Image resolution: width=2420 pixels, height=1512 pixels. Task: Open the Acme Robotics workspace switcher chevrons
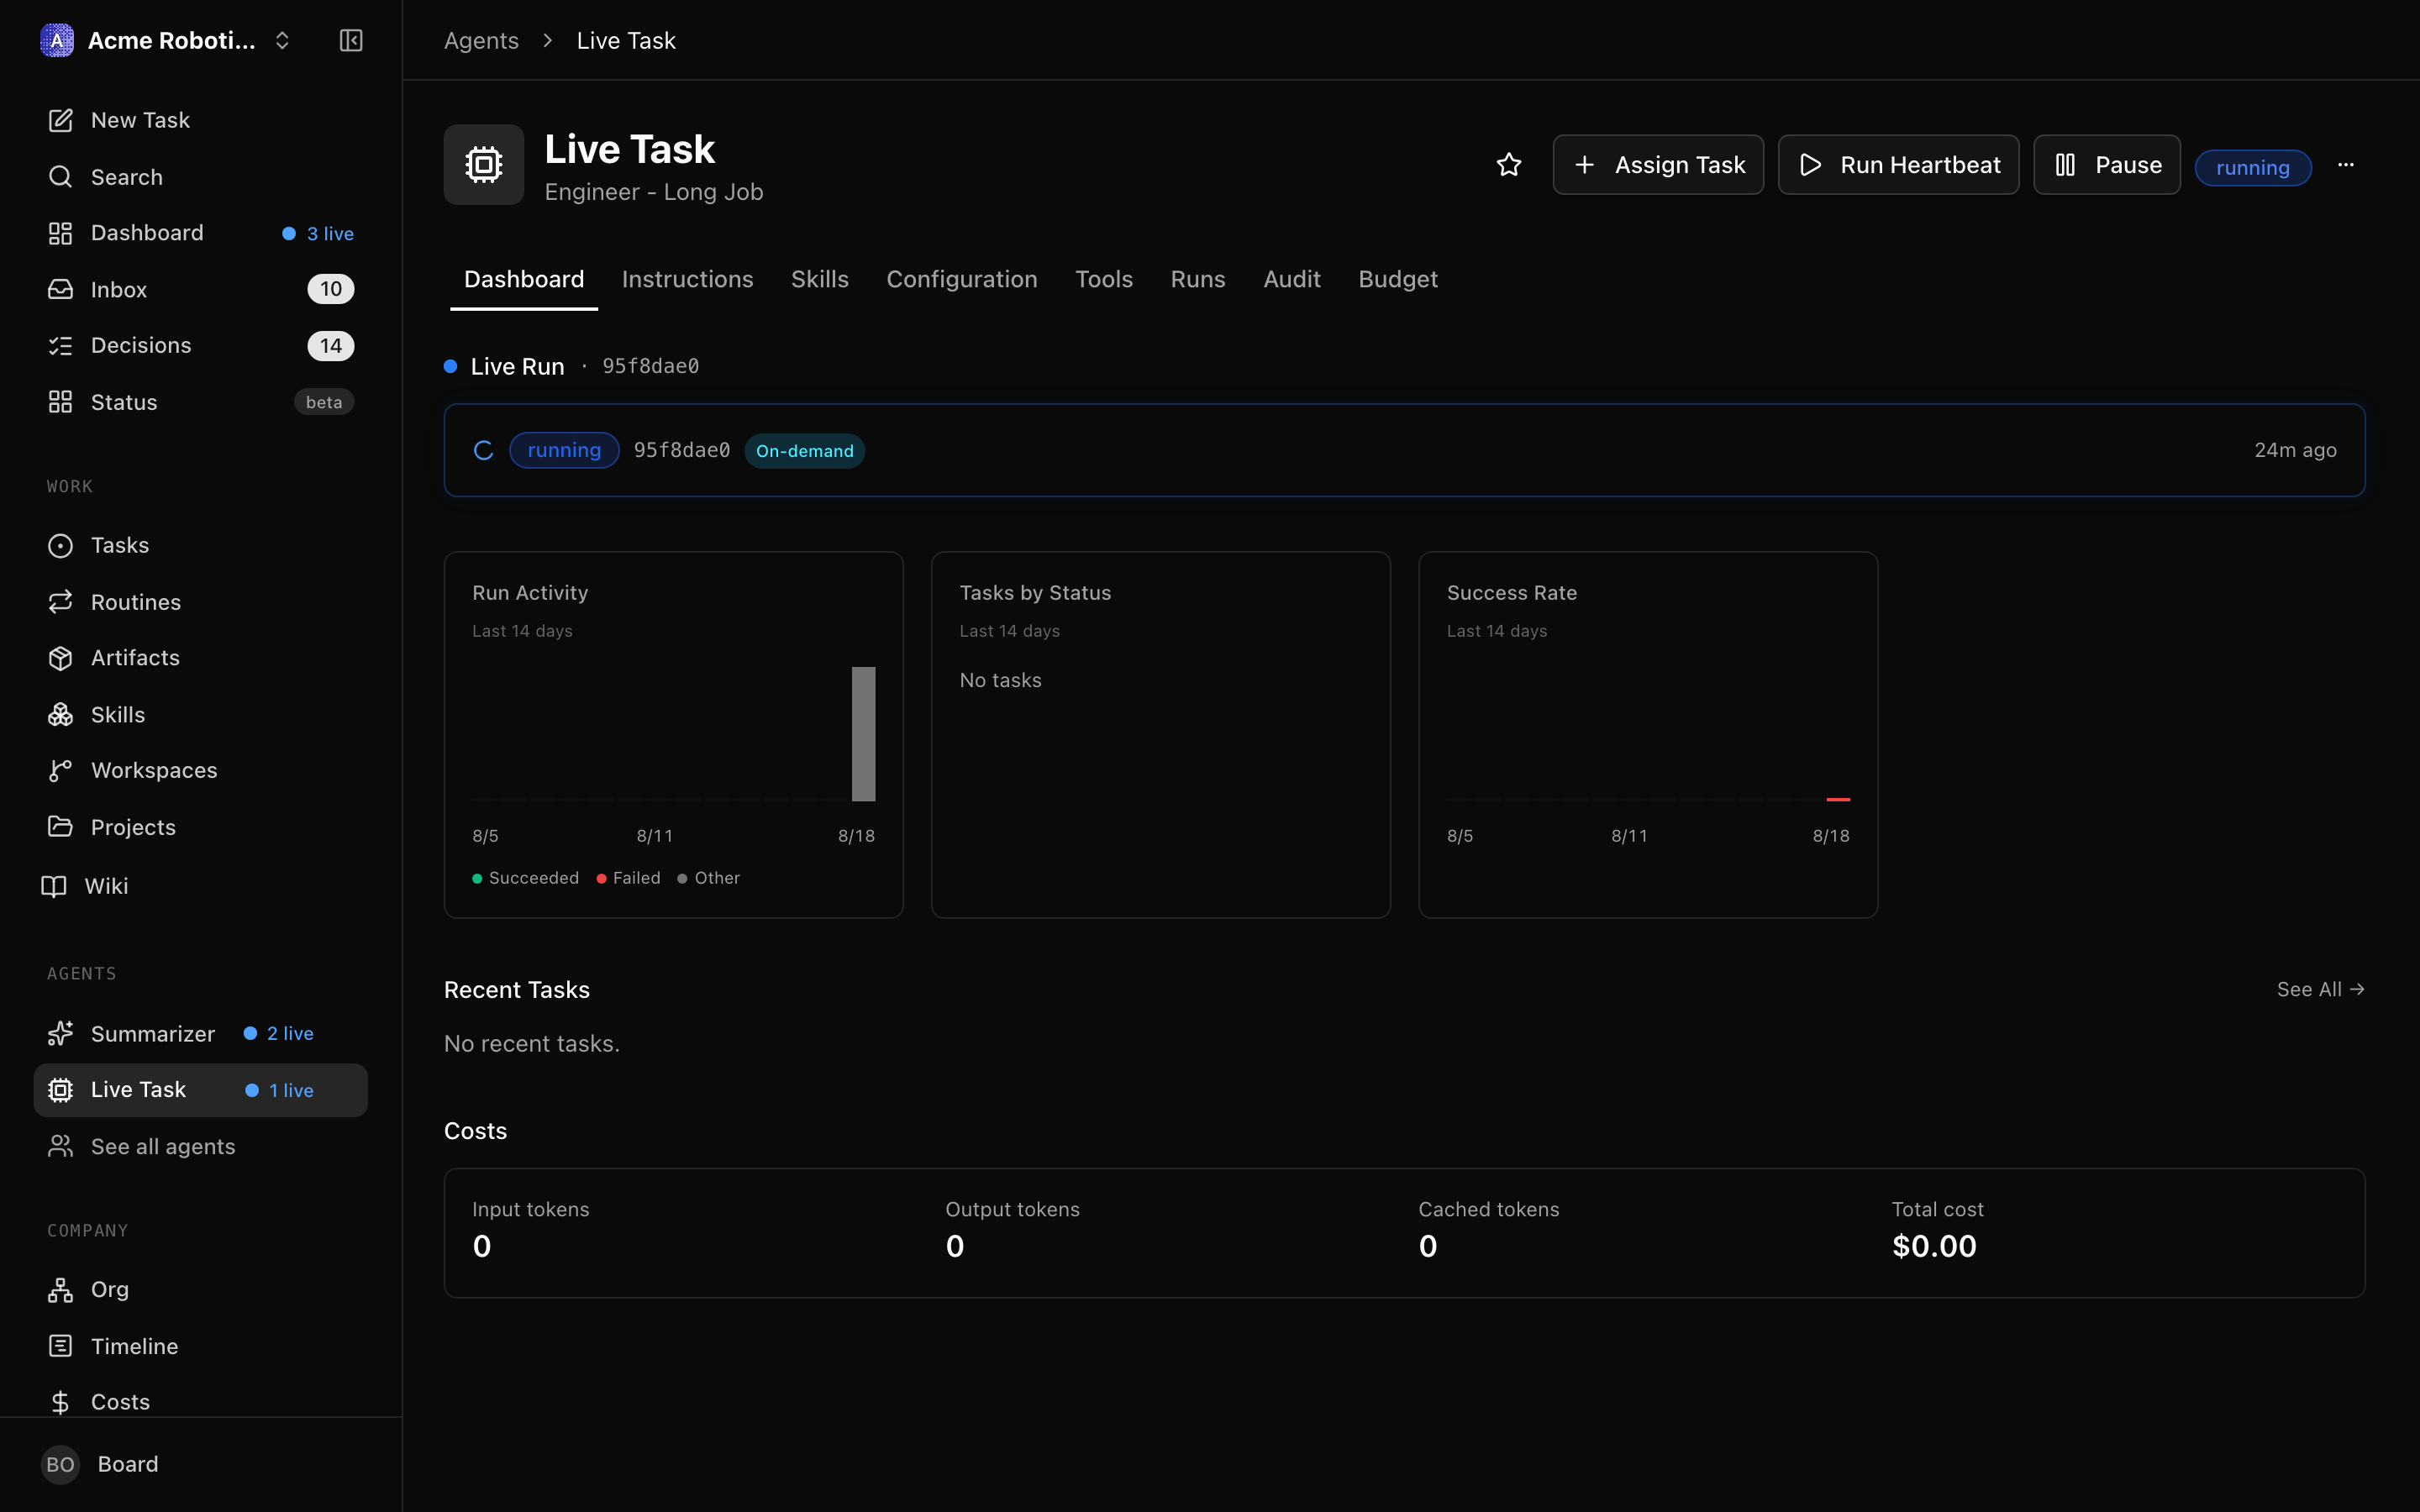click(x=282, y=40)
